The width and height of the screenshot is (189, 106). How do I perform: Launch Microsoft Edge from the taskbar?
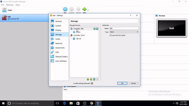[x=64, y=103]
